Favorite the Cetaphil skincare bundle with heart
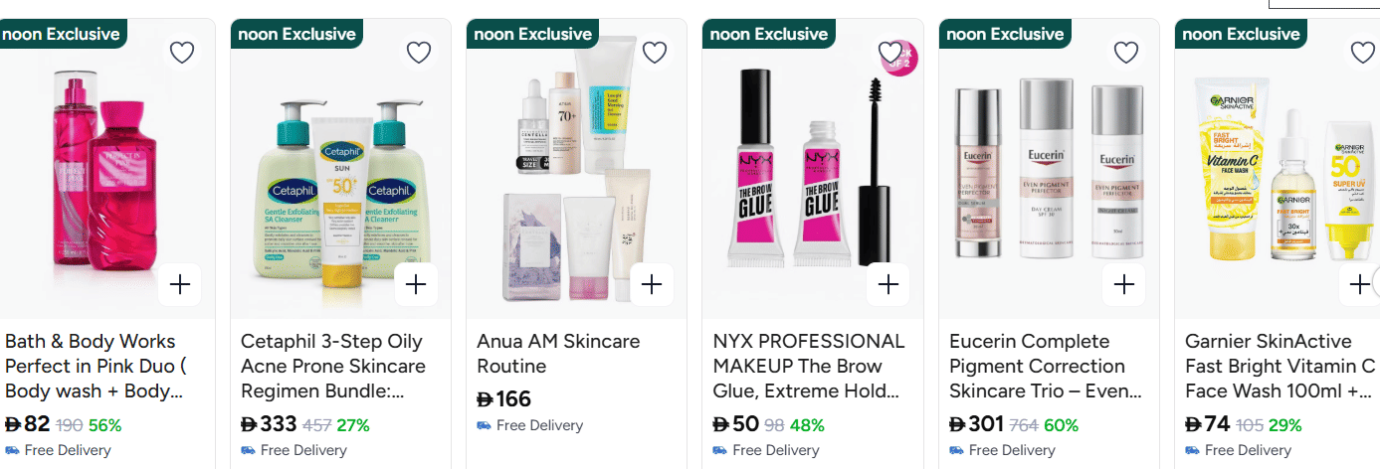 point(418,53)
